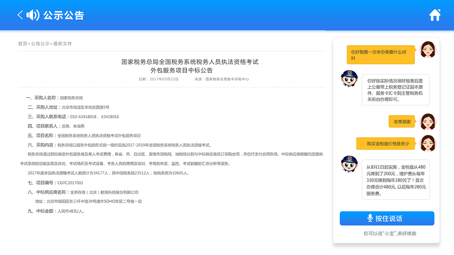The image size is (454, 255).
Task: Click the back arrow to return
Action: 19,14
